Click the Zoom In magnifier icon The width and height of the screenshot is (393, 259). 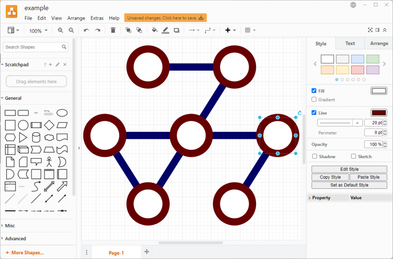[60, 30]
